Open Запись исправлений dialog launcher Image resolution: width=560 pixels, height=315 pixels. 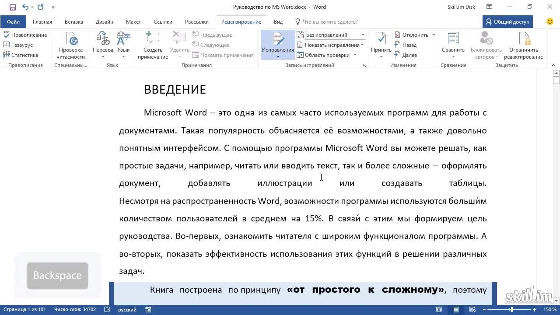click(x=364, y=66)
